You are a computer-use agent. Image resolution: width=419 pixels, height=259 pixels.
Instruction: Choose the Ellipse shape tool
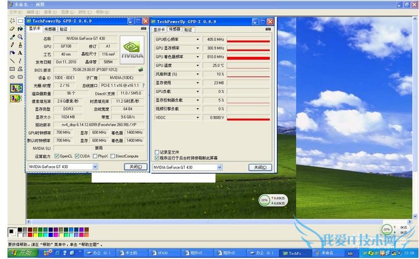[12, 77]
